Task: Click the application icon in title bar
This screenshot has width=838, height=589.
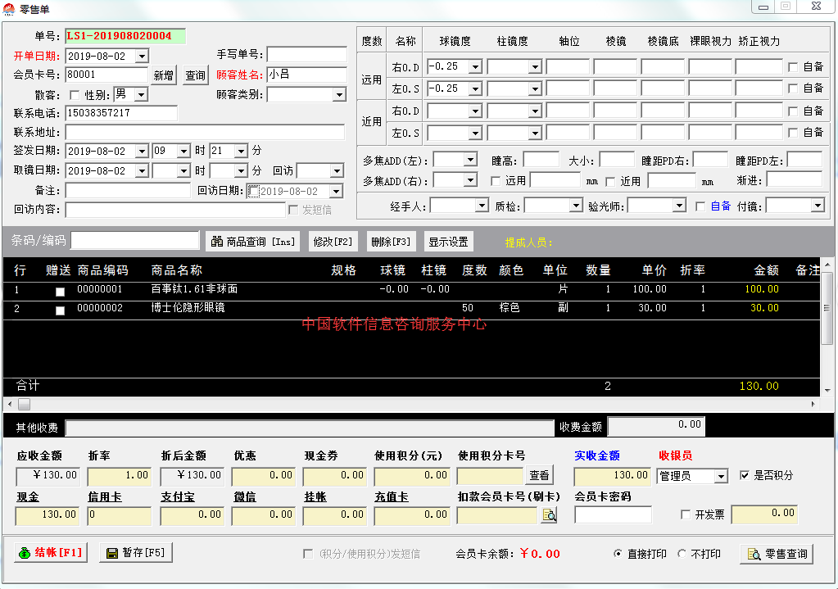Action: (9, 8)
